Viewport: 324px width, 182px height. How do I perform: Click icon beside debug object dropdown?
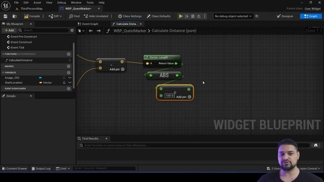tap(257, 16)
